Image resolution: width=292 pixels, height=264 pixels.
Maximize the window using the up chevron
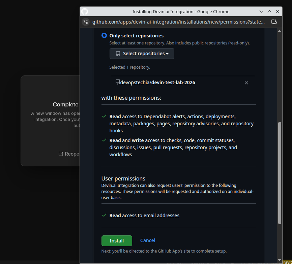[x=269, y=11]
